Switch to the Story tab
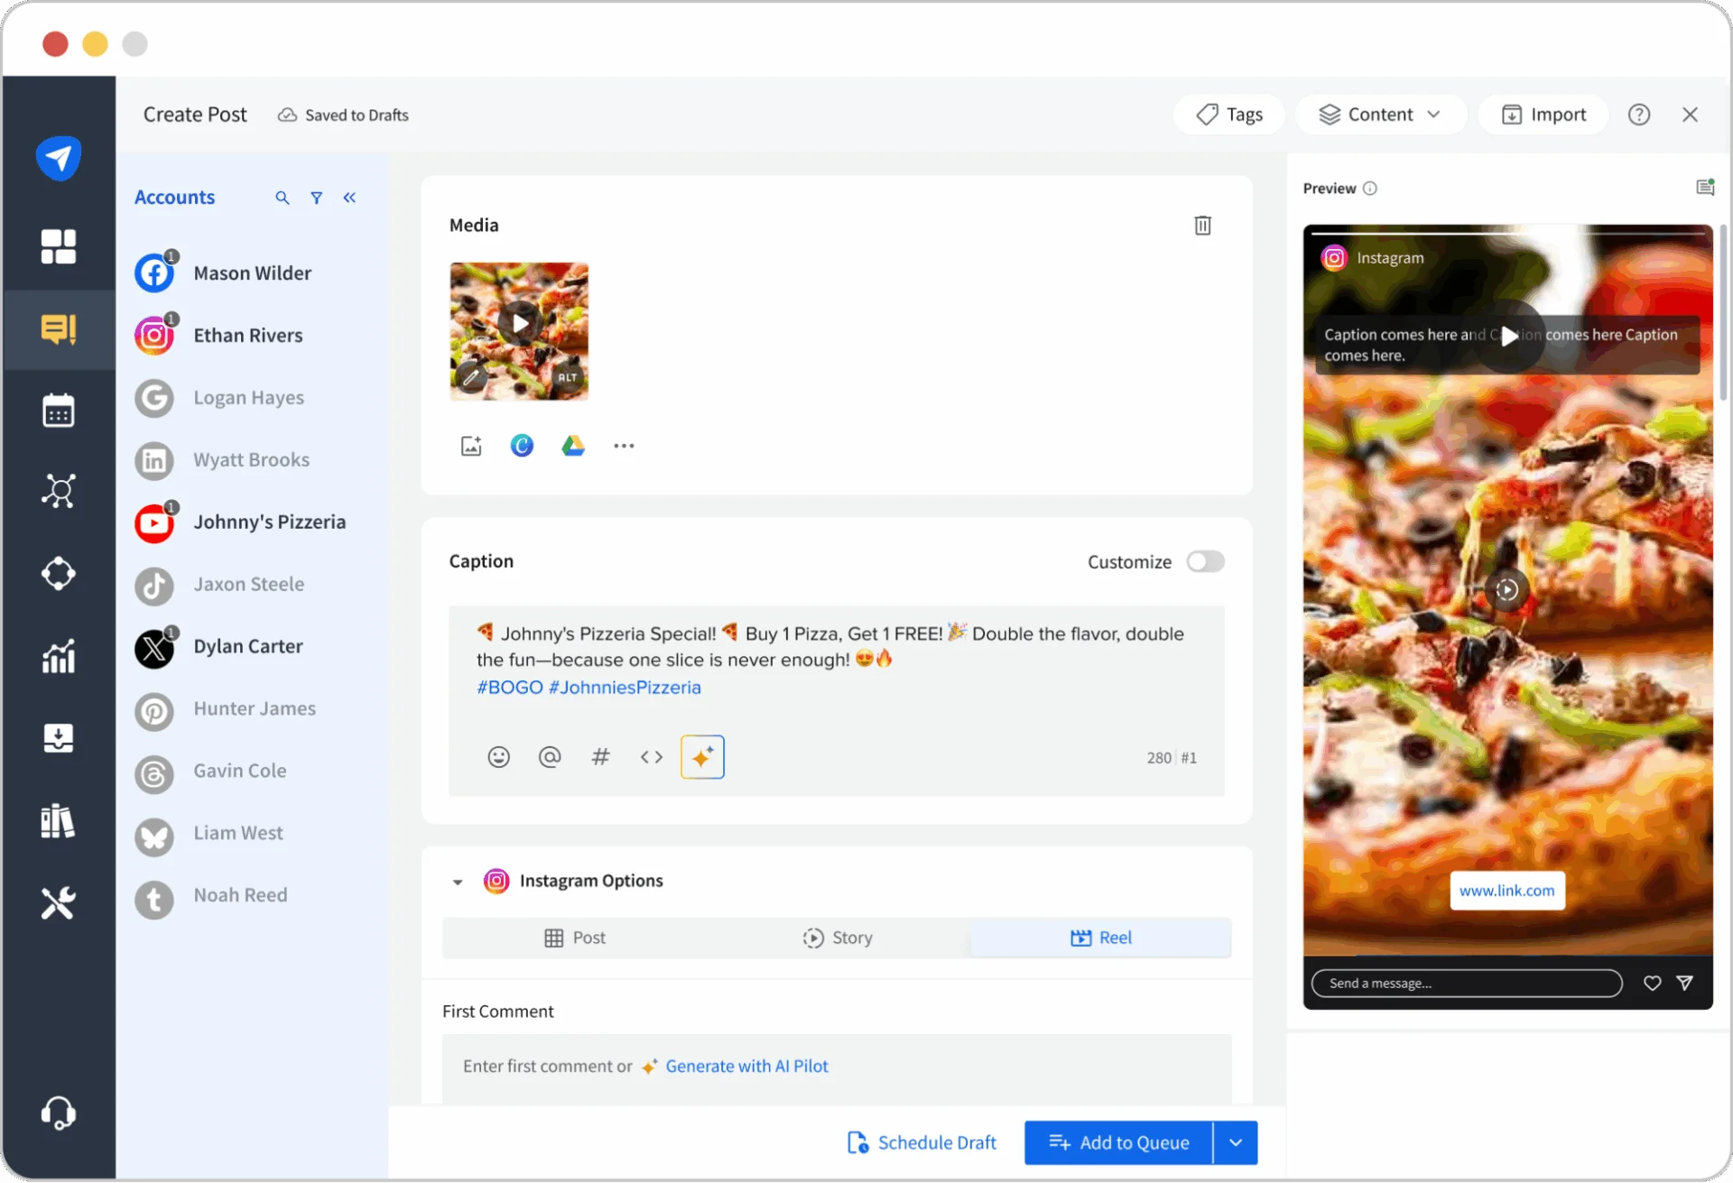Viewport: 1733px width, 1183px height. coord(838,938)
